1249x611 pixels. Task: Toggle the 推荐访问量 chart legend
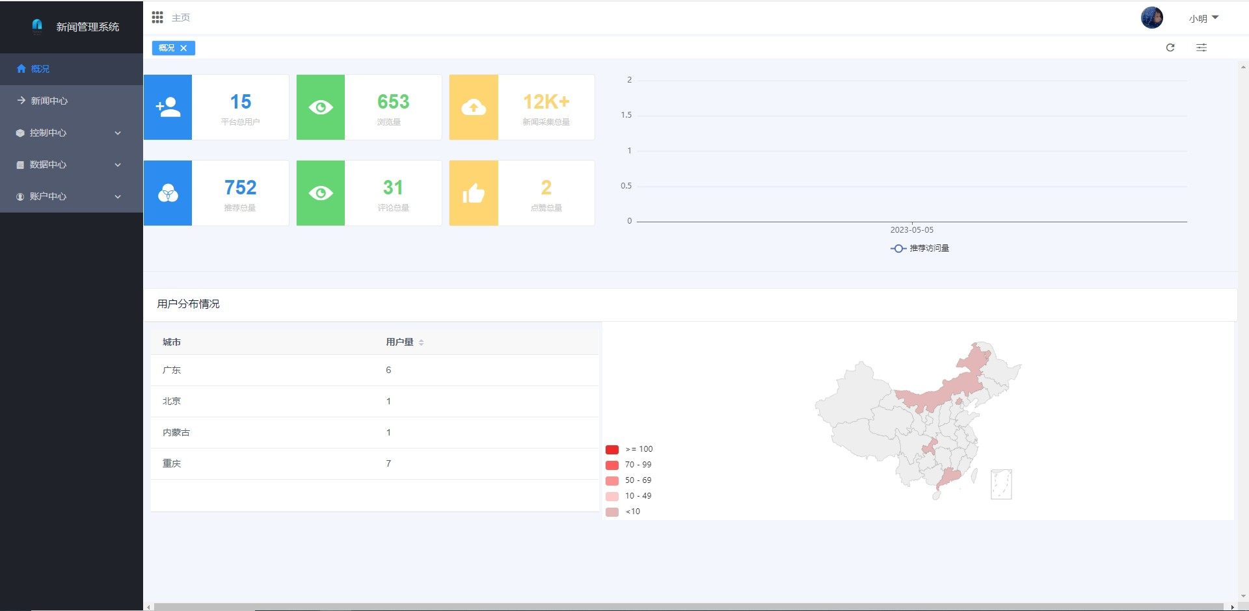tap(920, 248)
